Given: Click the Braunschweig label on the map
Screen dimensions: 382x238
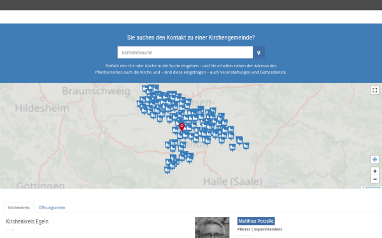Looking at the screenshot, I should (96, 91).
